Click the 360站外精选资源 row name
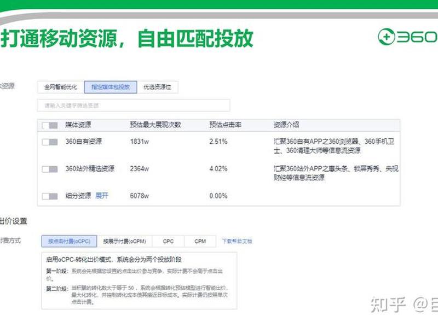 coord(90,168)
